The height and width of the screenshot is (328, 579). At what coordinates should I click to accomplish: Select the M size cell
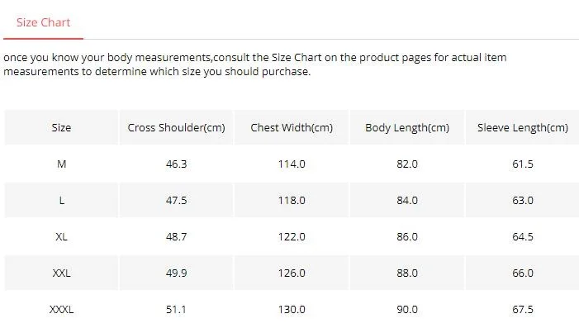click(61, 164)
